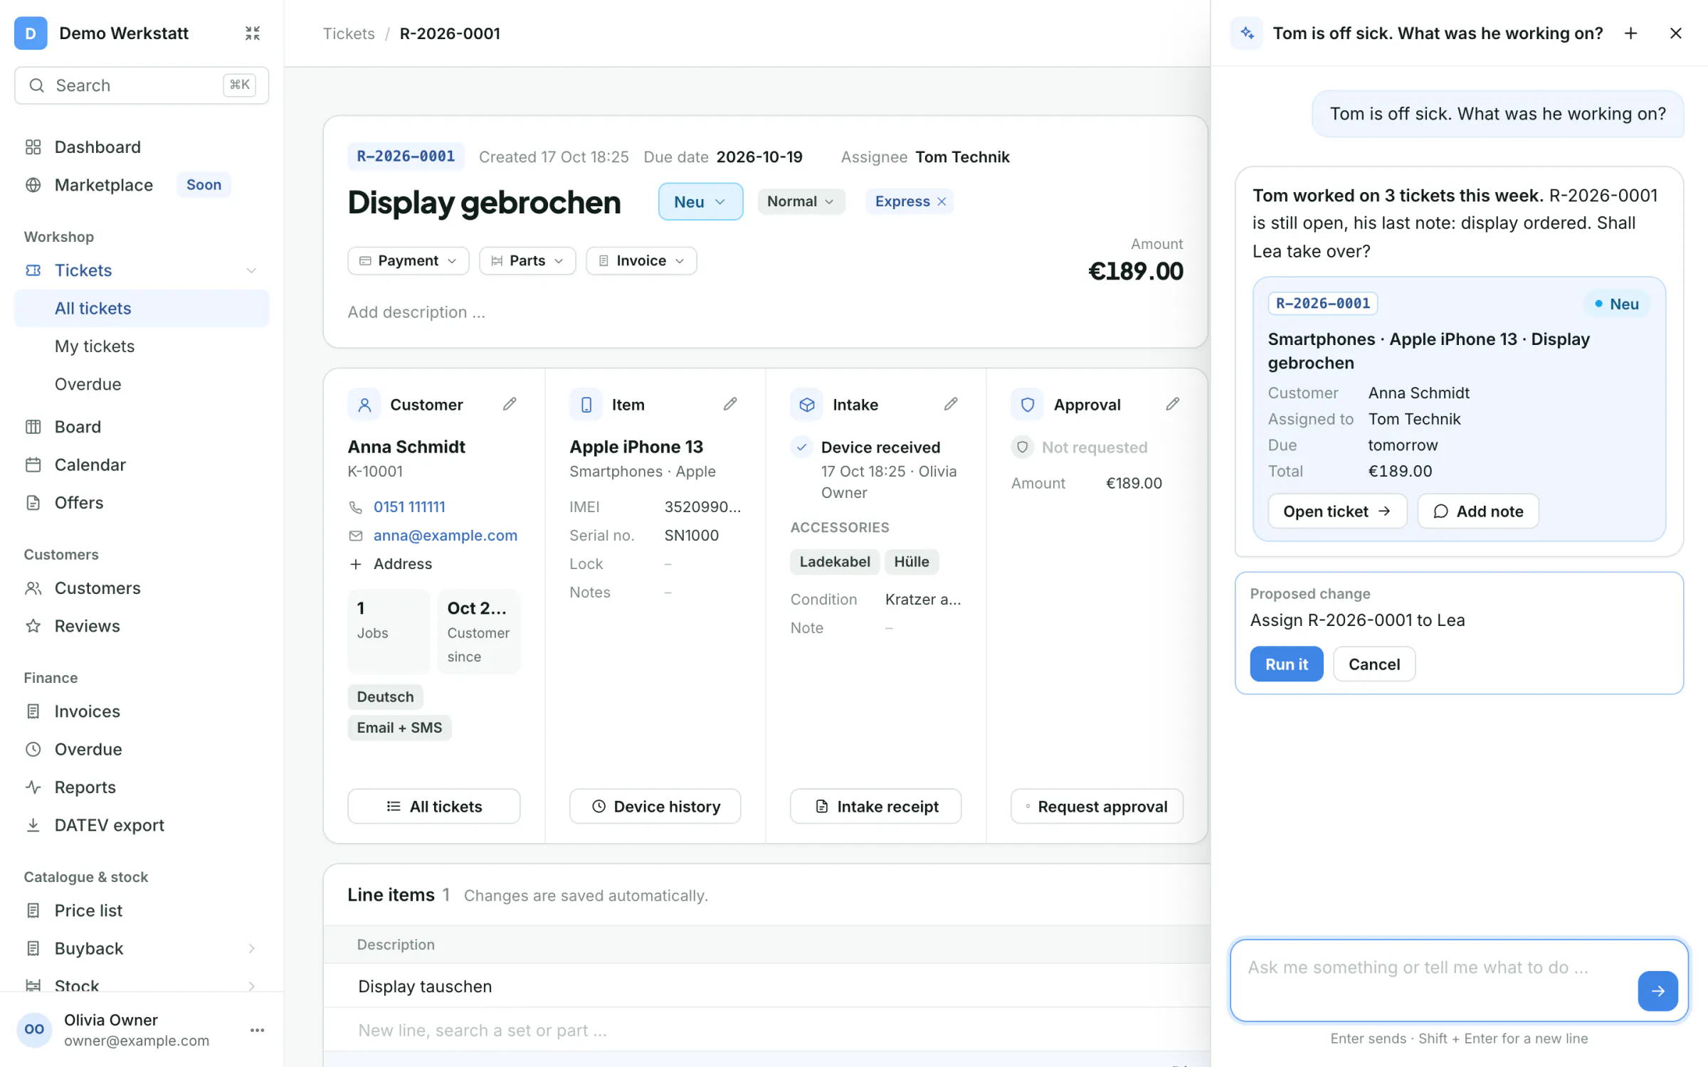Edit the Intake card with pencil icon
The width and height of the screenshot is (1708, 1067).
coord(951,404)
